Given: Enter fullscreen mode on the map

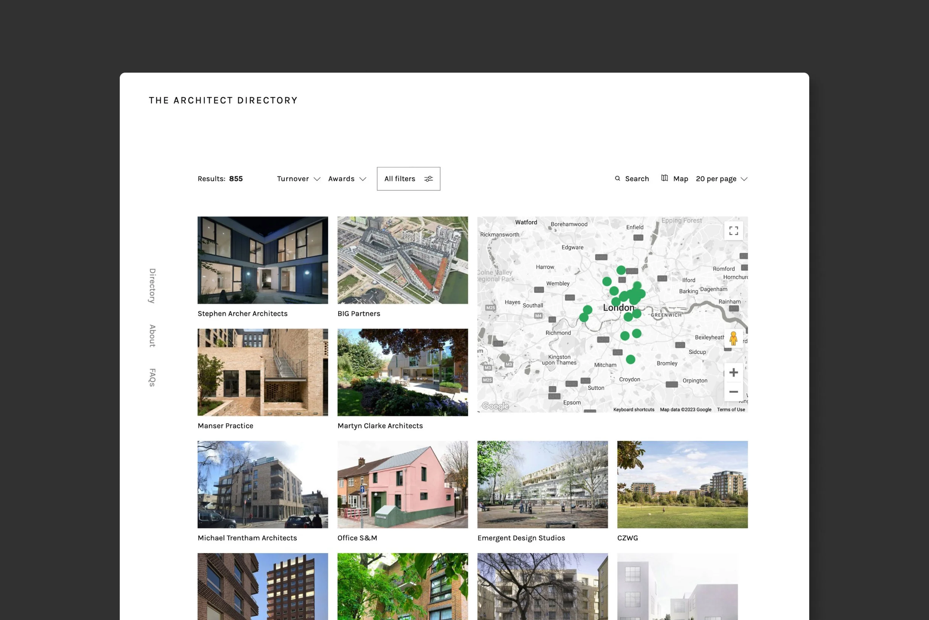Looking at the screenshot, I should coord(734,231).
